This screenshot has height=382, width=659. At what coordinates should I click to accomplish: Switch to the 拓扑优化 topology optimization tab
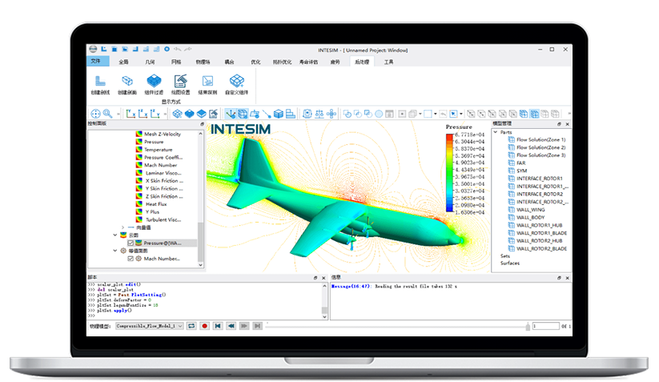[x=282, y=62]
